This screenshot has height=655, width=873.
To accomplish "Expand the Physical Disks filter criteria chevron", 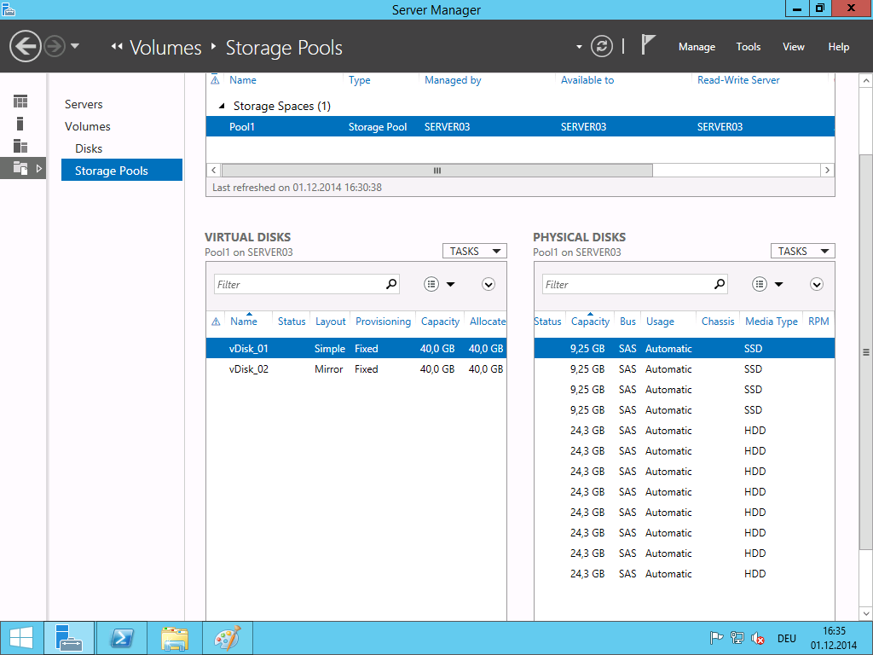I will tap(816, 285).
